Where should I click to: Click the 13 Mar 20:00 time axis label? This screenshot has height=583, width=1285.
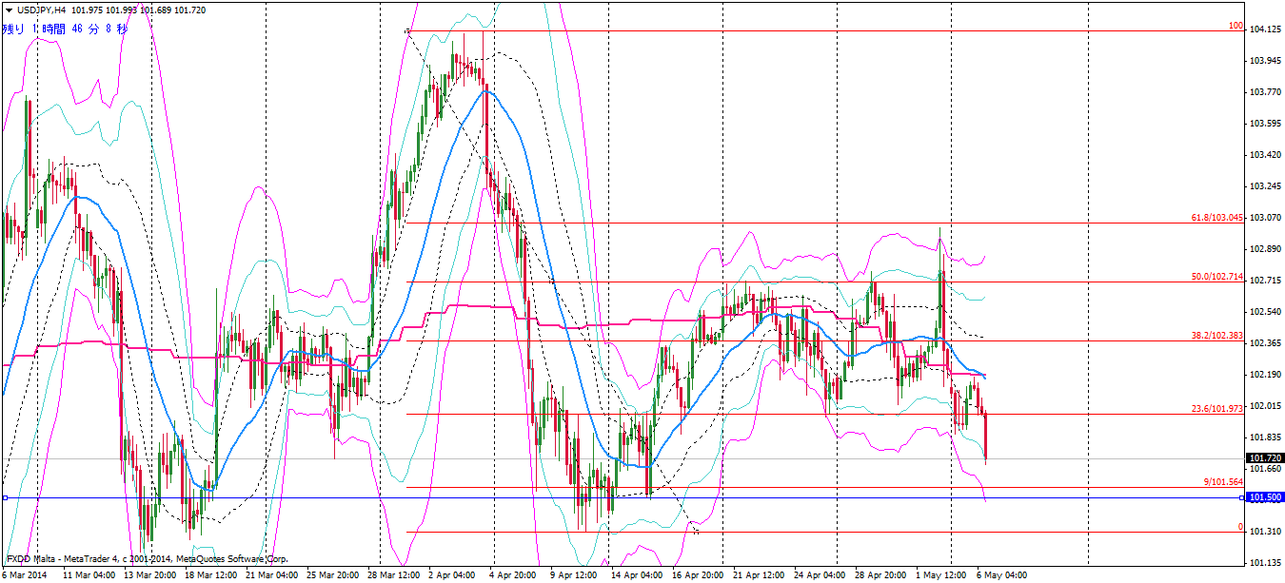[x=150, y=575]
